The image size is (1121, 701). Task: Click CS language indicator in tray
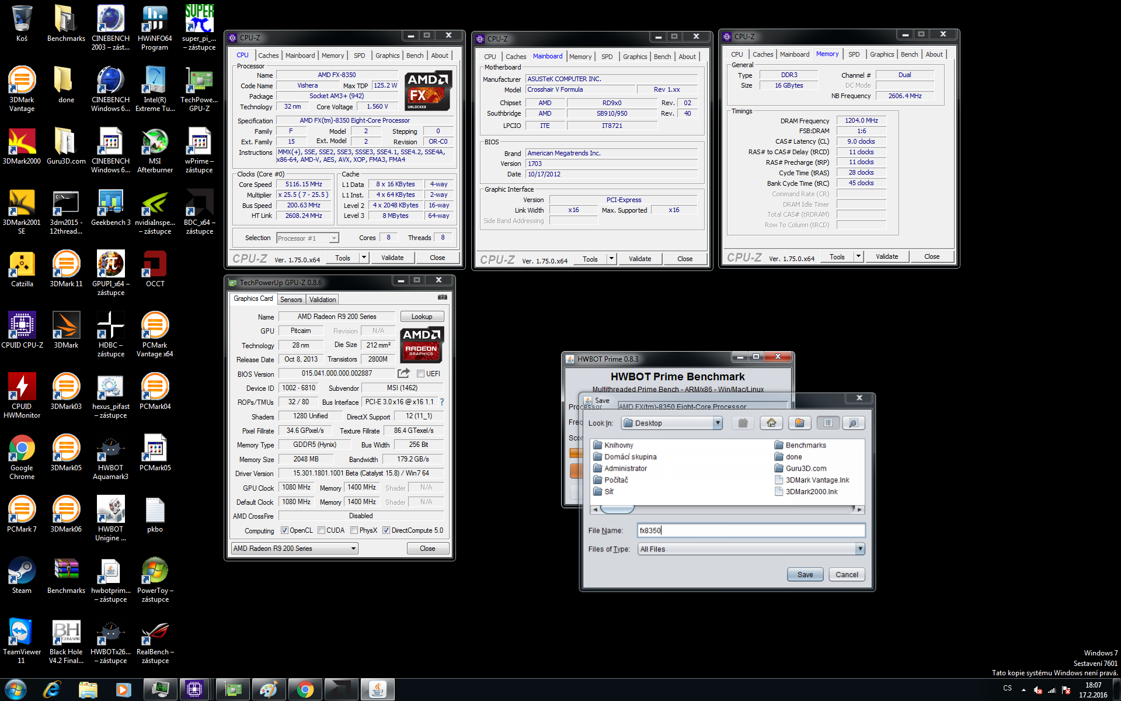1007,688
